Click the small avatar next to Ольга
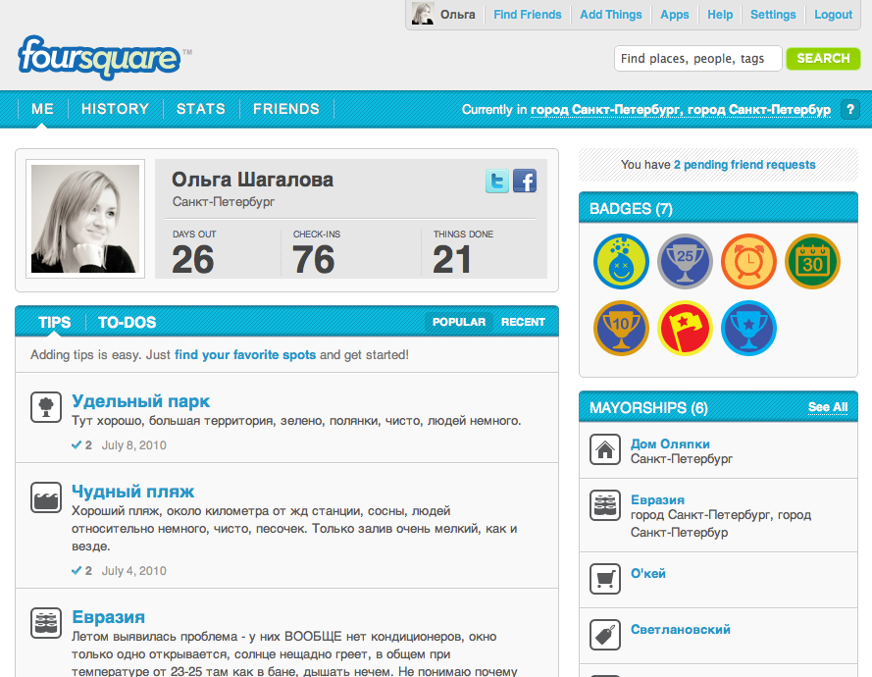This screenshot has width=872, height=677. 423,14
